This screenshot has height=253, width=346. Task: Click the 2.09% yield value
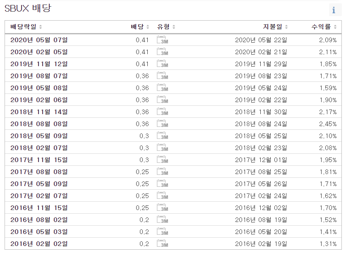[328, 40]
